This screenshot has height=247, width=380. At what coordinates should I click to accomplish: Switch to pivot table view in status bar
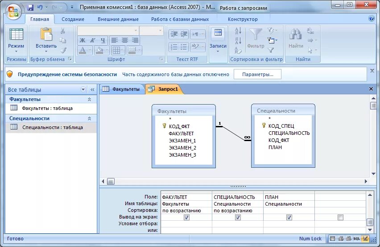coord(341,239)
